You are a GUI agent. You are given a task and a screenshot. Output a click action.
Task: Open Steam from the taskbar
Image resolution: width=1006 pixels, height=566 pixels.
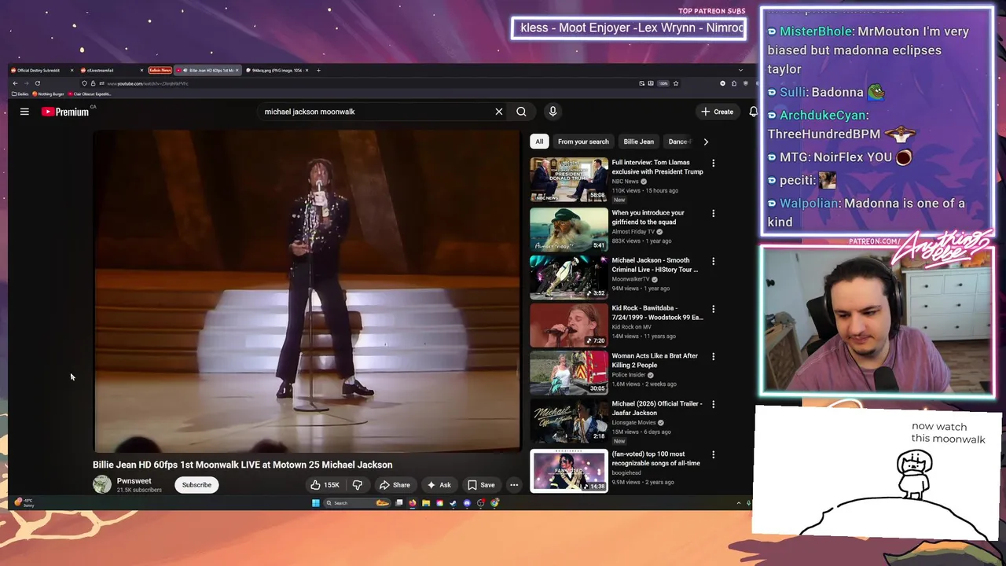tap(453, 503)
